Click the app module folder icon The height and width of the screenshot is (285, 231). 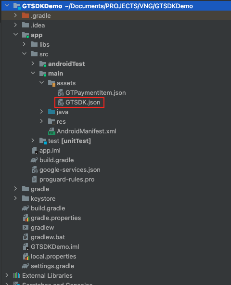(x=26, y=35)
